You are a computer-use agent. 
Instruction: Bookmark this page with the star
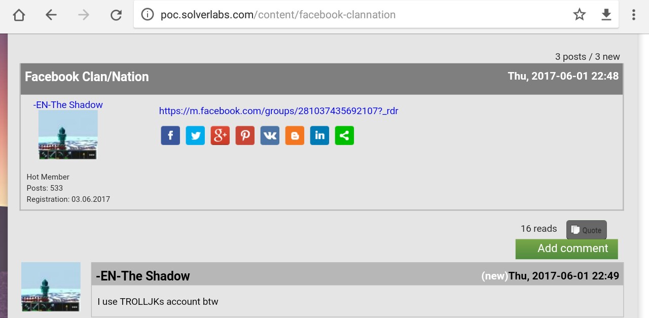click(580, 15)
